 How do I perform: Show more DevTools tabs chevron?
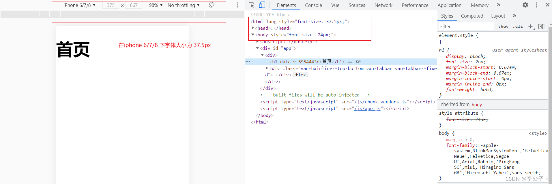click(499, 5)
